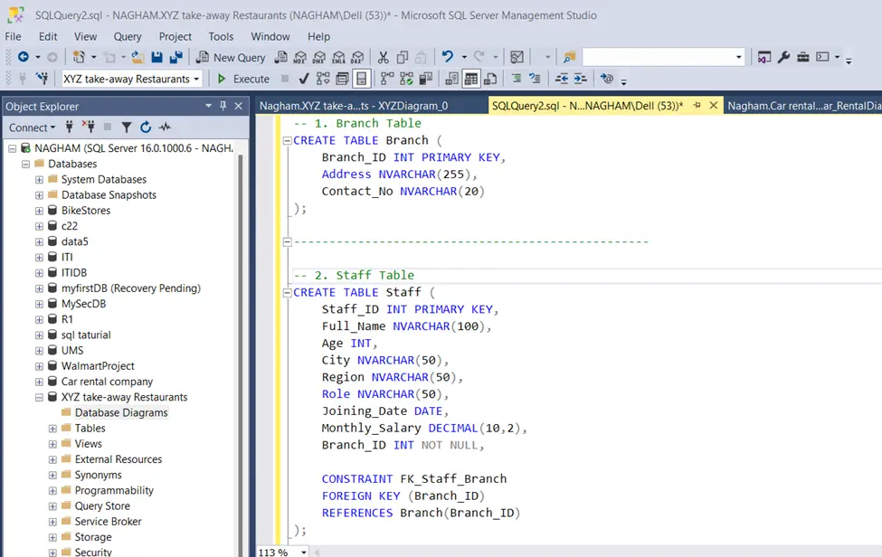Open the Tools menu
This screenshot has height=557, width=882.
tap(221, 36)
